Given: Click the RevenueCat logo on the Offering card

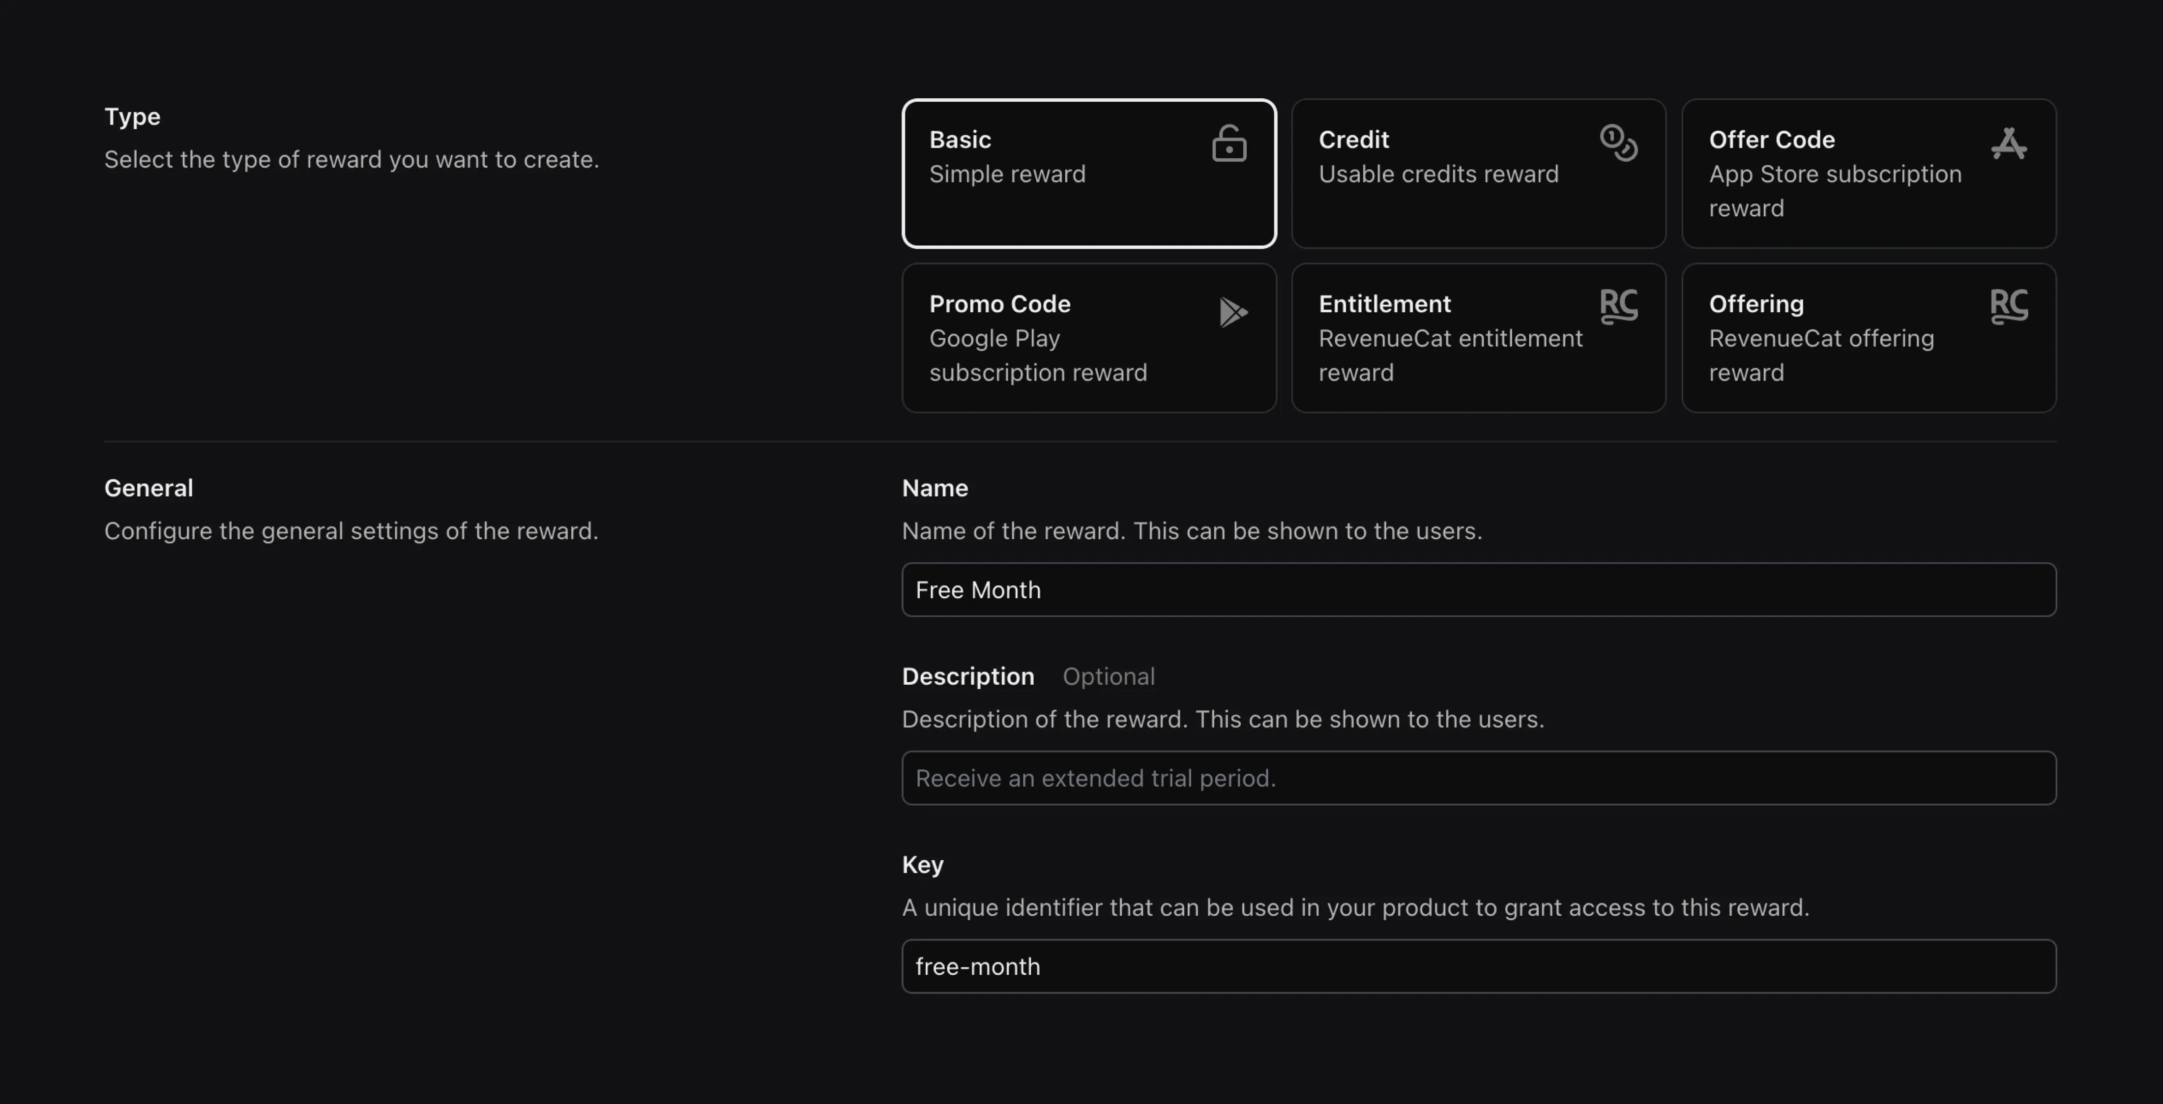Looking at the screenshot, I should tap(2009, 306).
